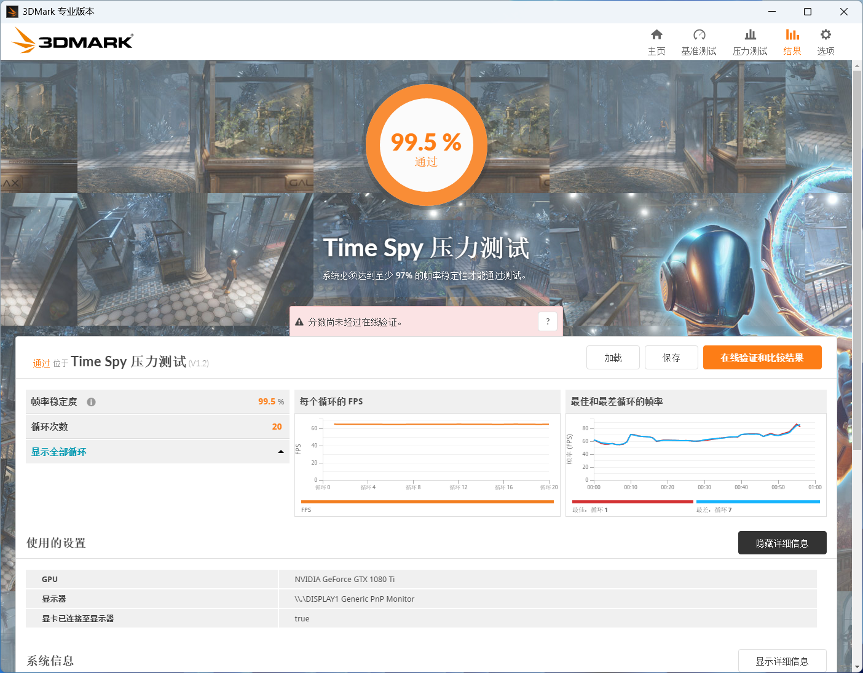Click the orange FPS legend bar

pos(428,502)
